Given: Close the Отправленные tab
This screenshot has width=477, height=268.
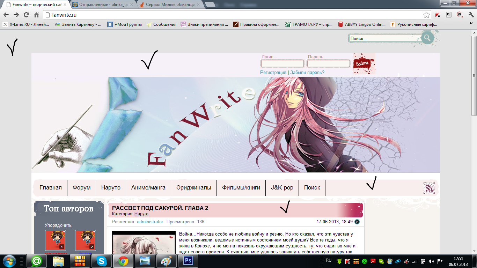Looking at the screenshot, I should (x=132, y=5).
